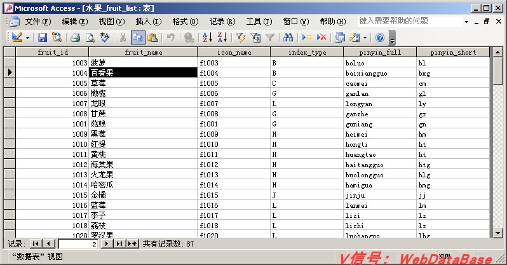The image size is (507, 265).
Task: Select row selector for record 1003
Action: (10, 62)
